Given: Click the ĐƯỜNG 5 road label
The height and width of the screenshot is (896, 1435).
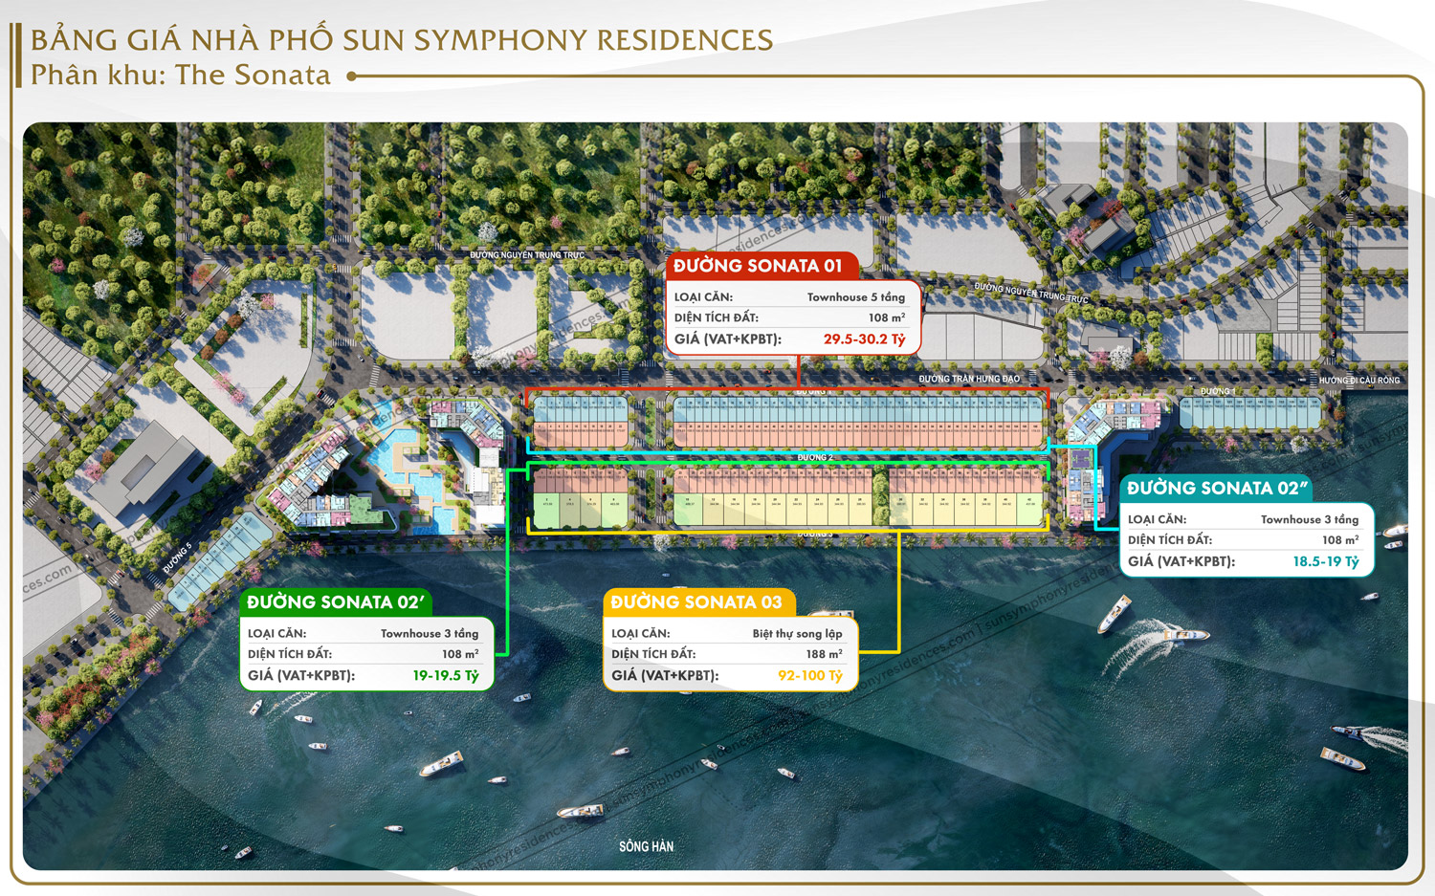Looking at the screenshot, I should pyautogui.click(x=177, y=558).
